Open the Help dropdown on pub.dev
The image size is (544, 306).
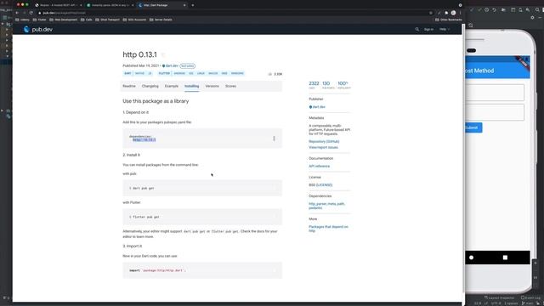(445, 30)
